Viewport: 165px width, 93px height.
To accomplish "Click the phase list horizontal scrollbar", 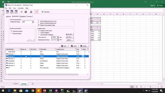I will click(43, 75).
